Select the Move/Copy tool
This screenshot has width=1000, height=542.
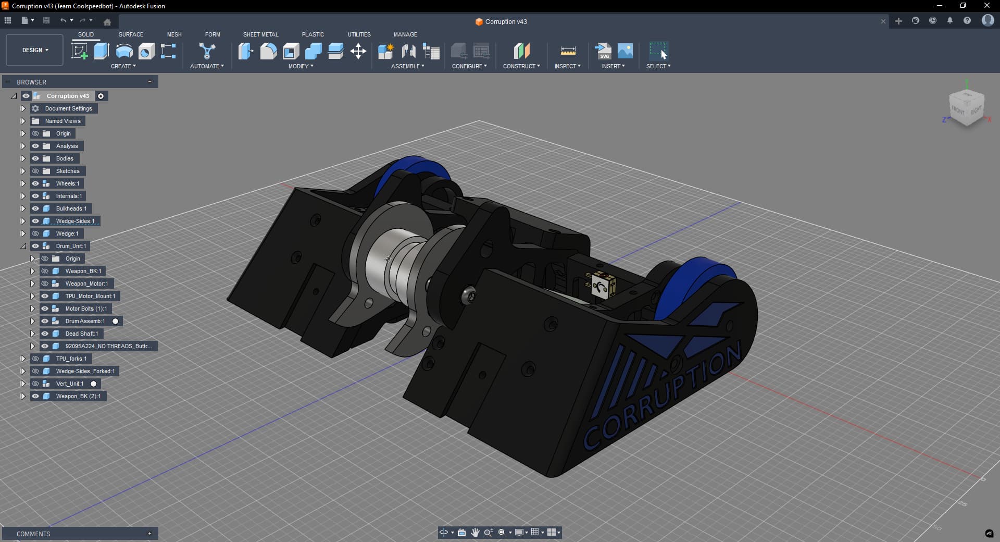pyautogui.click(x=358, y=51)
